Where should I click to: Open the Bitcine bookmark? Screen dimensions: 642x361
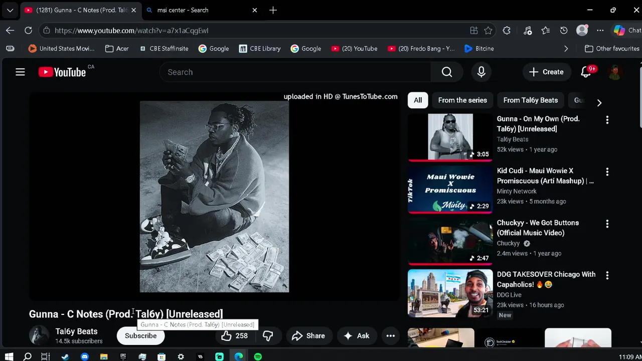click(x=479, y=49)
